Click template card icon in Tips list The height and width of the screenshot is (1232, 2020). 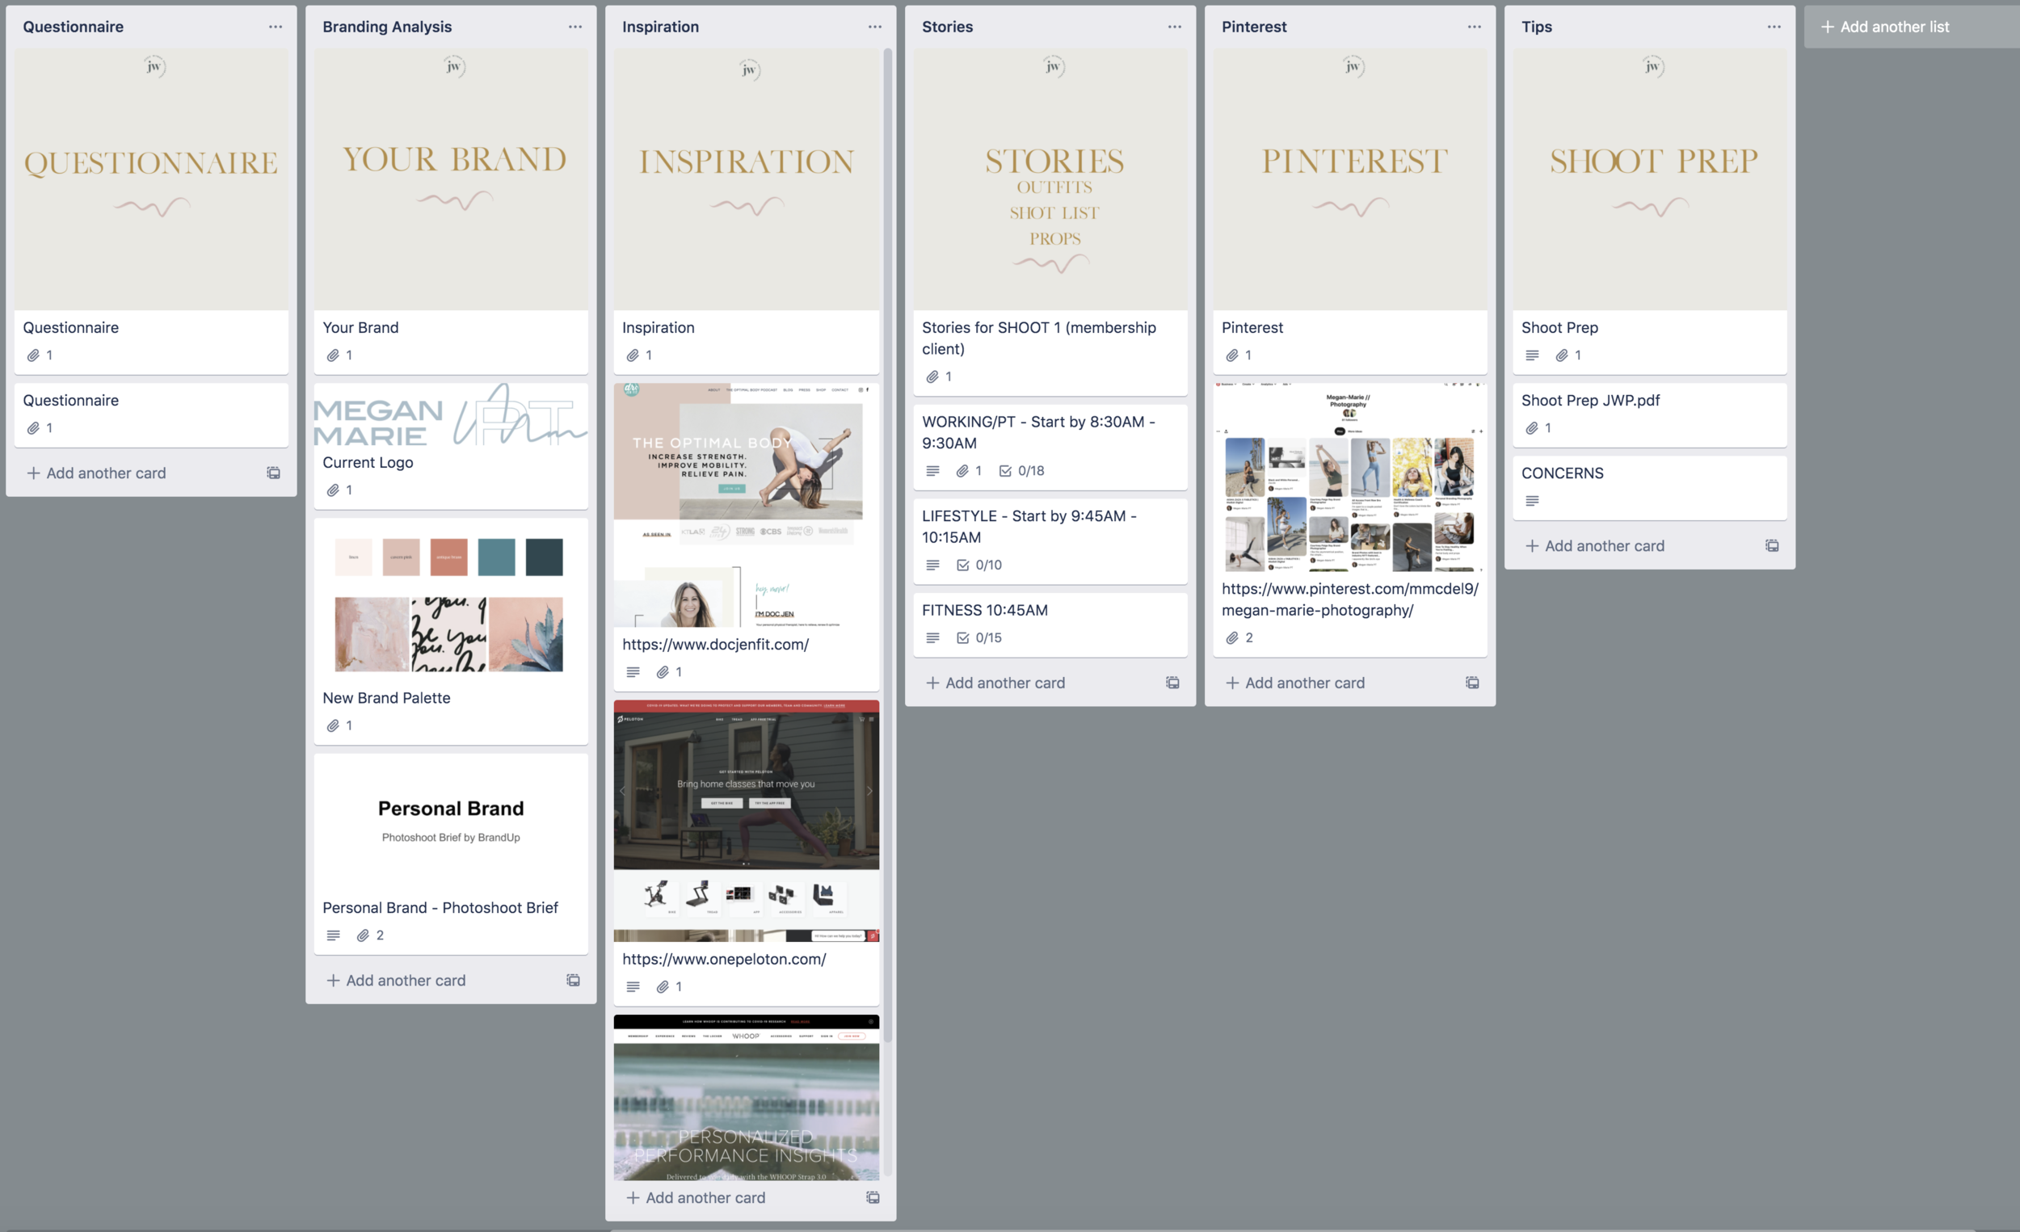1772,546
